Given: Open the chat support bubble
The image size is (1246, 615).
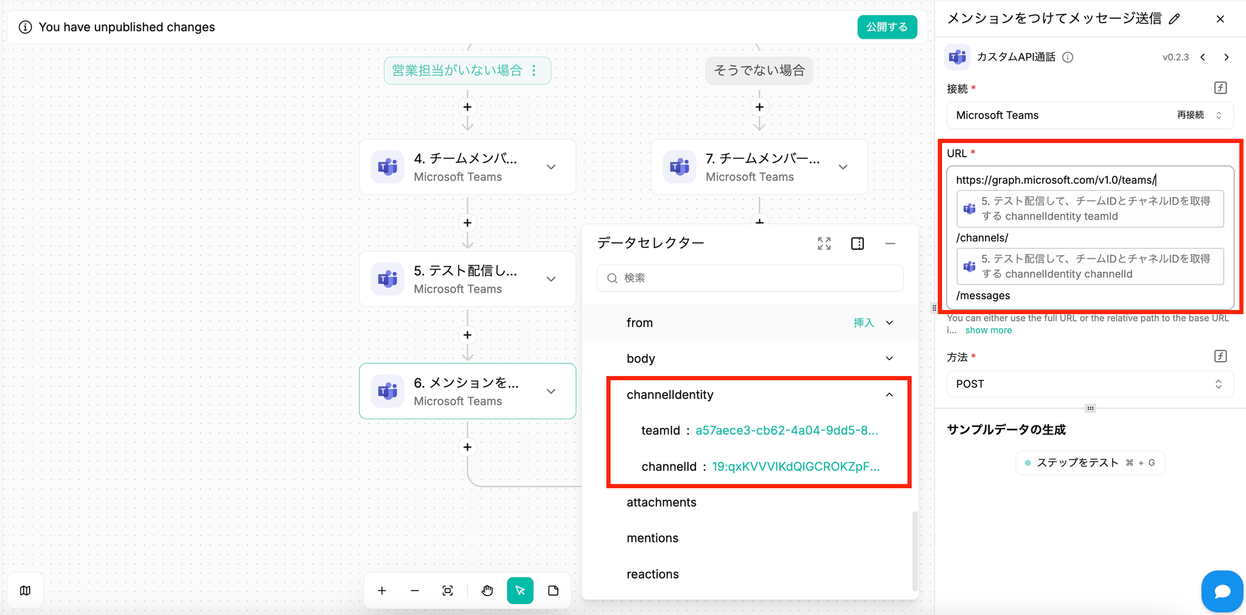Looking at the screenshot, I should click(x=1222, y=591).
